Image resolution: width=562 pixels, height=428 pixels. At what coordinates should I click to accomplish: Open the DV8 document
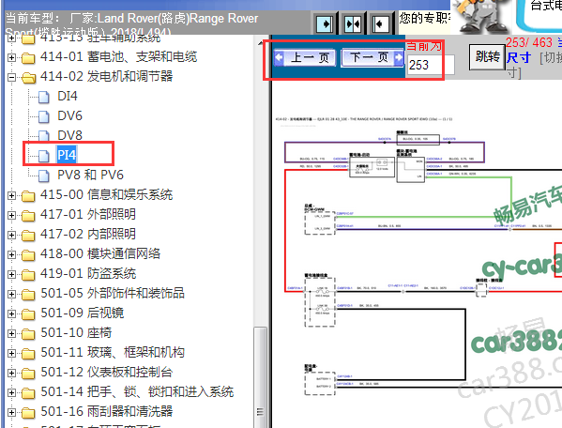[69, 135]
